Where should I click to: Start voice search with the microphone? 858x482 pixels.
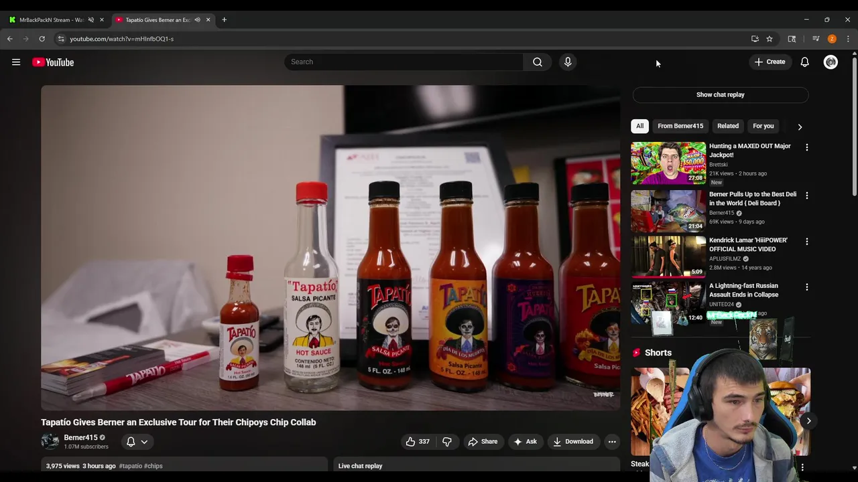pyautogui.click(x=568, y=62)
